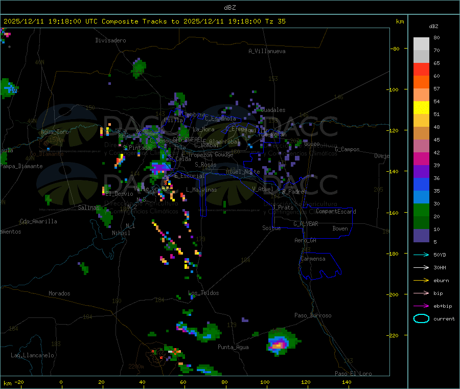This screenshot has height=389, width=460.
Task: Pick the 60 dBZ orange swatch
Action: point(421,82)
